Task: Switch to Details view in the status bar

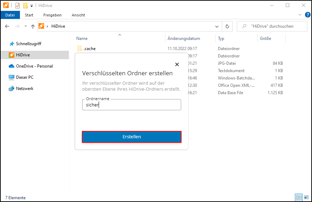Action: (299, 197)
